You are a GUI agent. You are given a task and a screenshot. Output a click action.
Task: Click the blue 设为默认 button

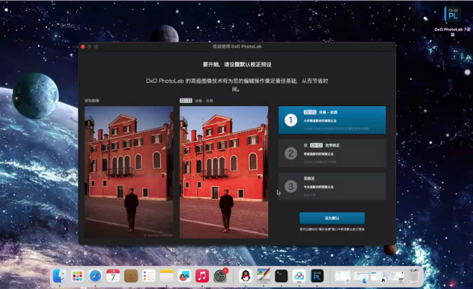(332, 218)
